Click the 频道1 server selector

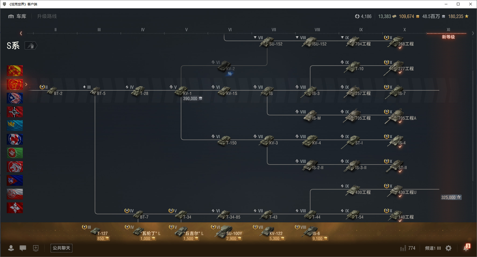[x=433, y=248]
